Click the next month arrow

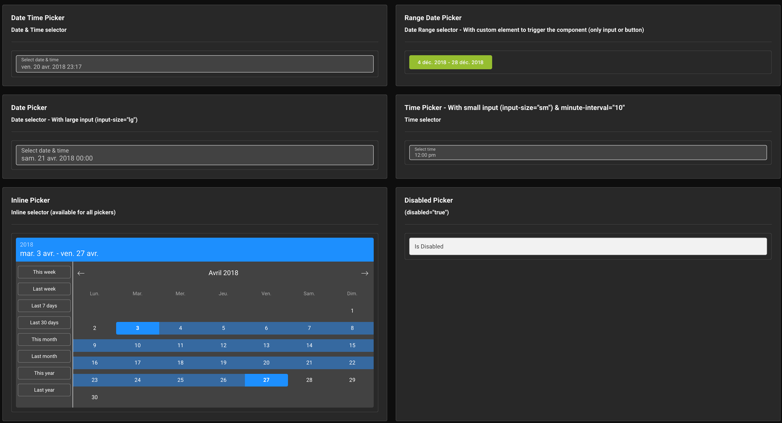(364, 273)
